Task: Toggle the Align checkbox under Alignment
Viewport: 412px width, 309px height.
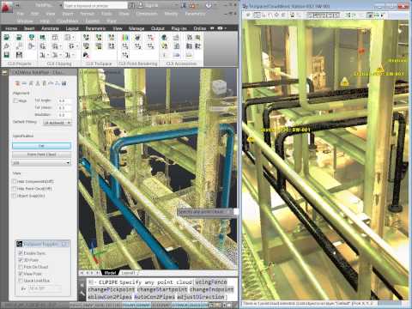Action: click(x=15, y=100)
